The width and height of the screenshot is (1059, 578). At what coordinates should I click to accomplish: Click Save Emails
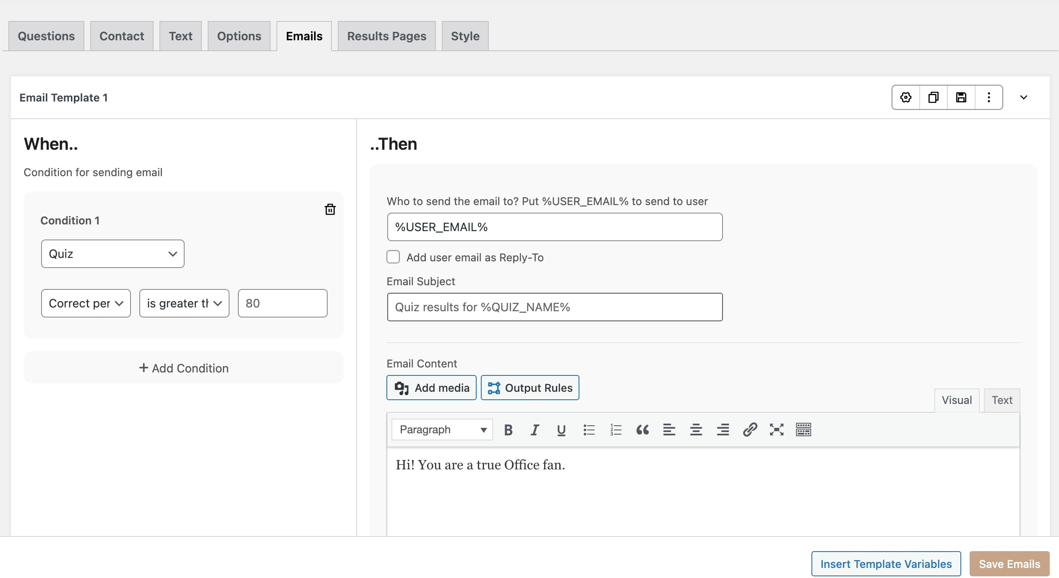tap(1009, 563)
